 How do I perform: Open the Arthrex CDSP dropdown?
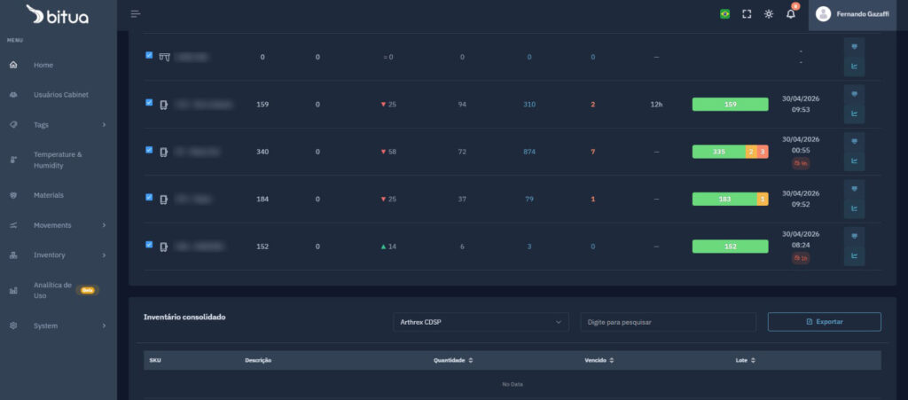coord(481,322)
